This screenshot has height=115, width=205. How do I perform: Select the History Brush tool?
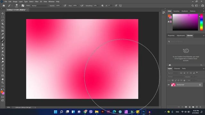[x=3, y=48]
